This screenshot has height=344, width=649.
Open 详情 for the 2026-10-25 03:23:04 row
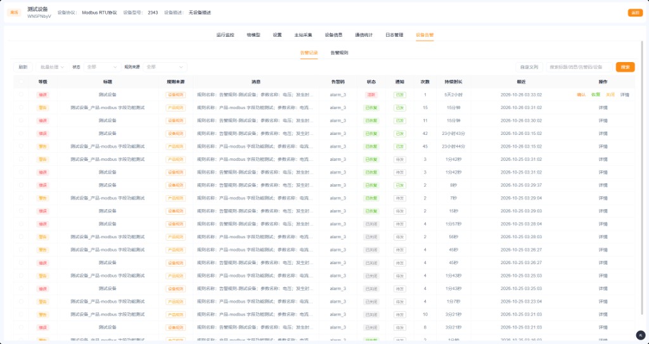[603, 302]
